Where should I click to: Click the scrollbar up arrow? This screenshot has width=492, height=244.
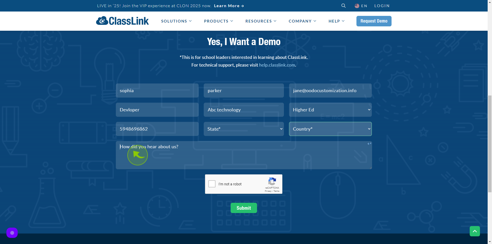pos(490,2)
